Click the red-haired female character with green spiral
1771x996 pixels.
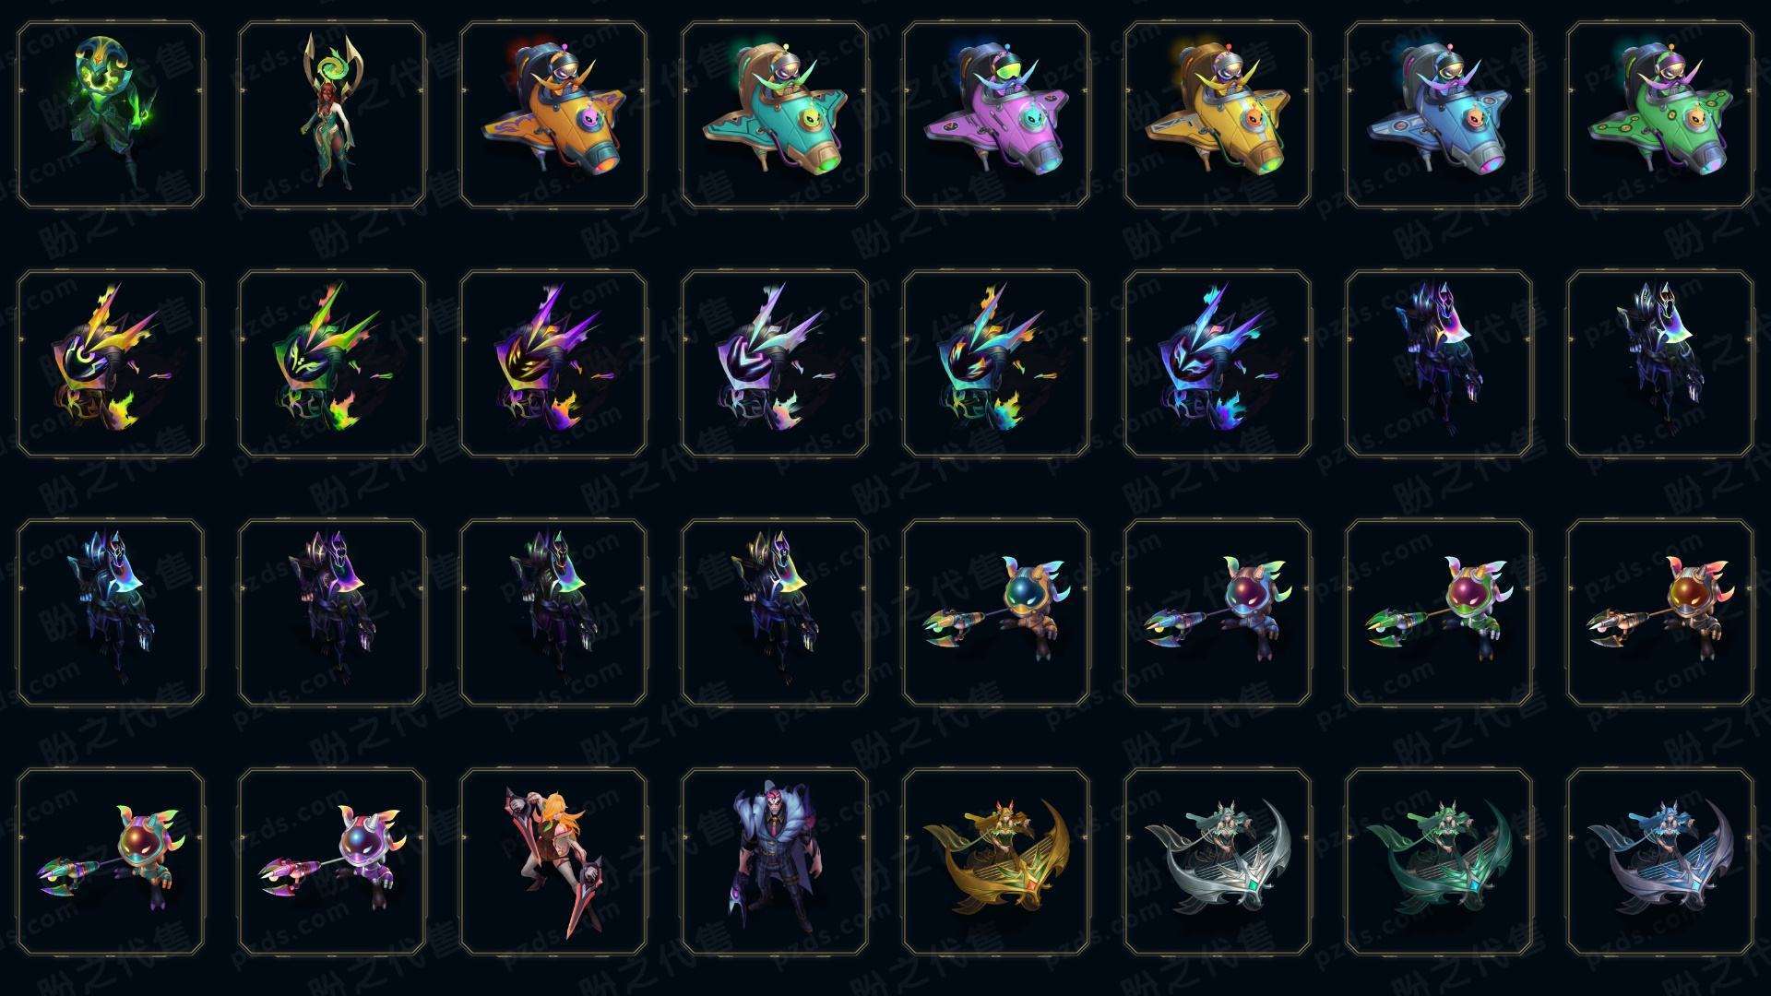click(332, 114)
